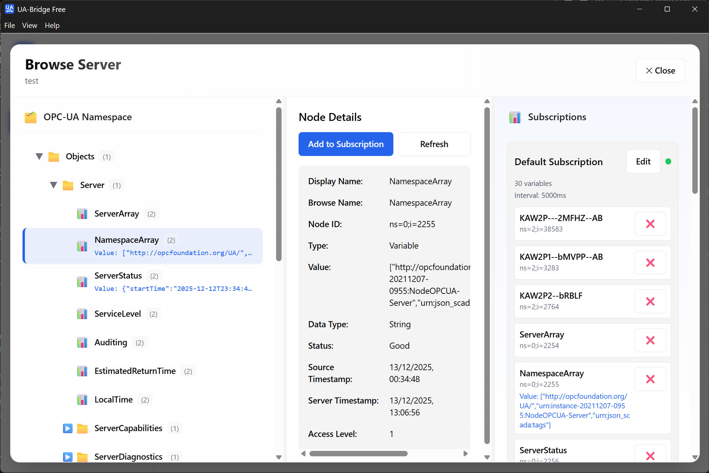The image size is (709, 473).
Task: Open the File menu
Action: pyautogui.click(x=10, y=26)
